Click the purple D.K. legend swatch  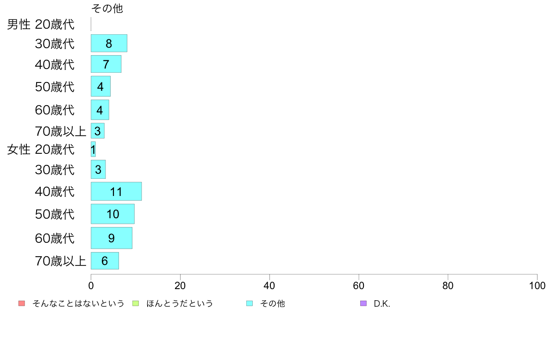[363, 303]
